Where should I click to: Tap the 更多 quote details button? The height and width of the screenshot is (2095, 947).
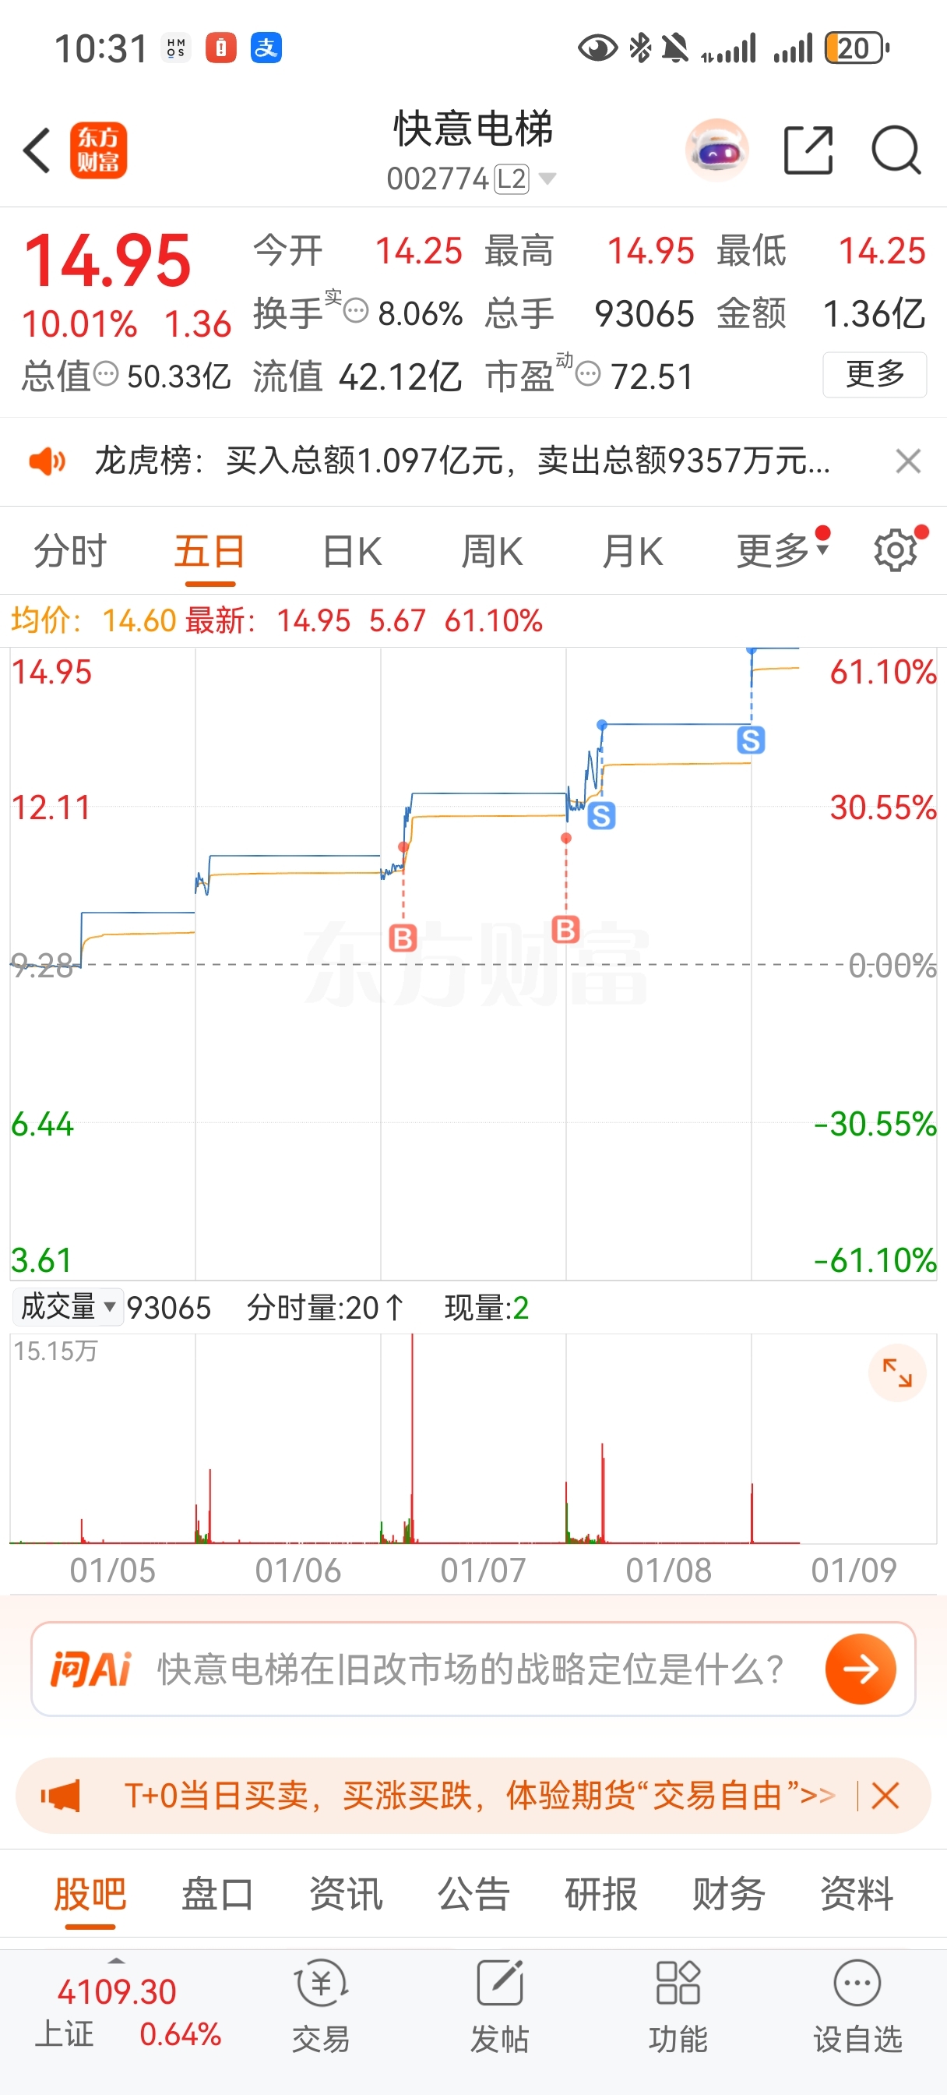pos(874,375)
